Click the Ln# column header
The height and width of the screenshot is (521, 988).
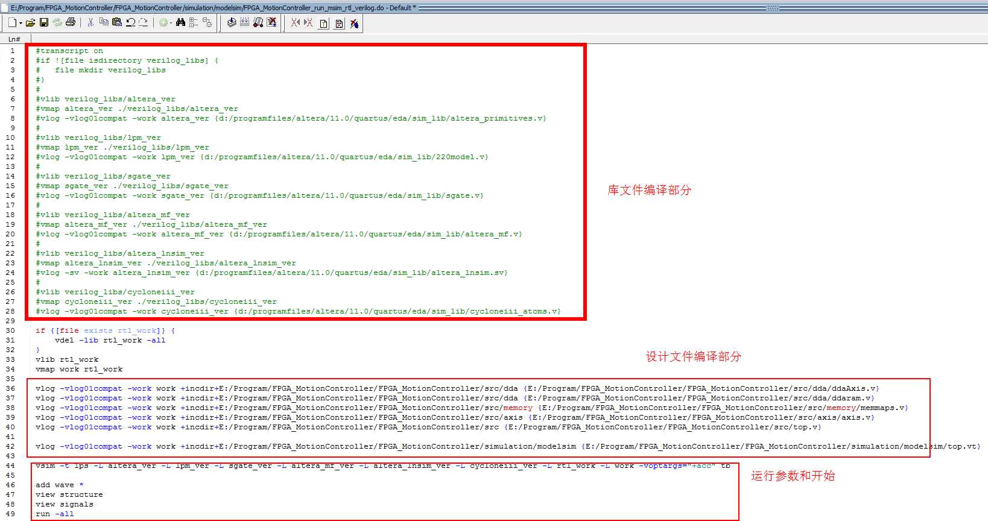(14, 39)
